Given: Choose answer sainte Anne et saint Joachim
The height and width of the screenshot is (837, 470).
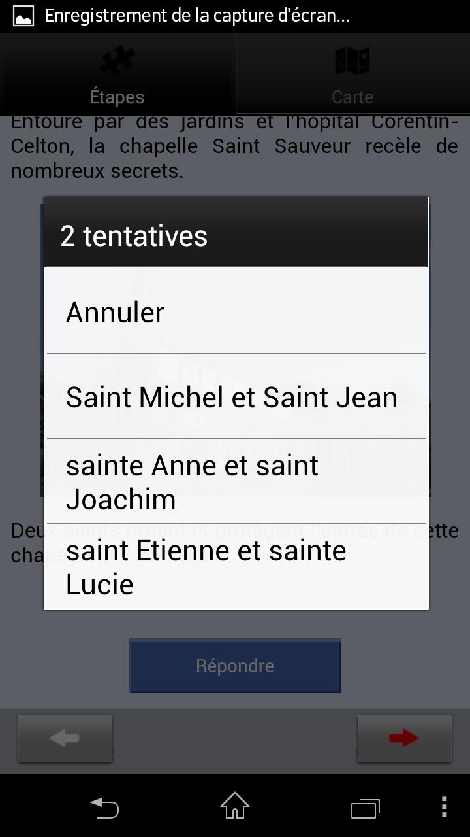Looking at the screenshot, I should [x=235, y=482].
